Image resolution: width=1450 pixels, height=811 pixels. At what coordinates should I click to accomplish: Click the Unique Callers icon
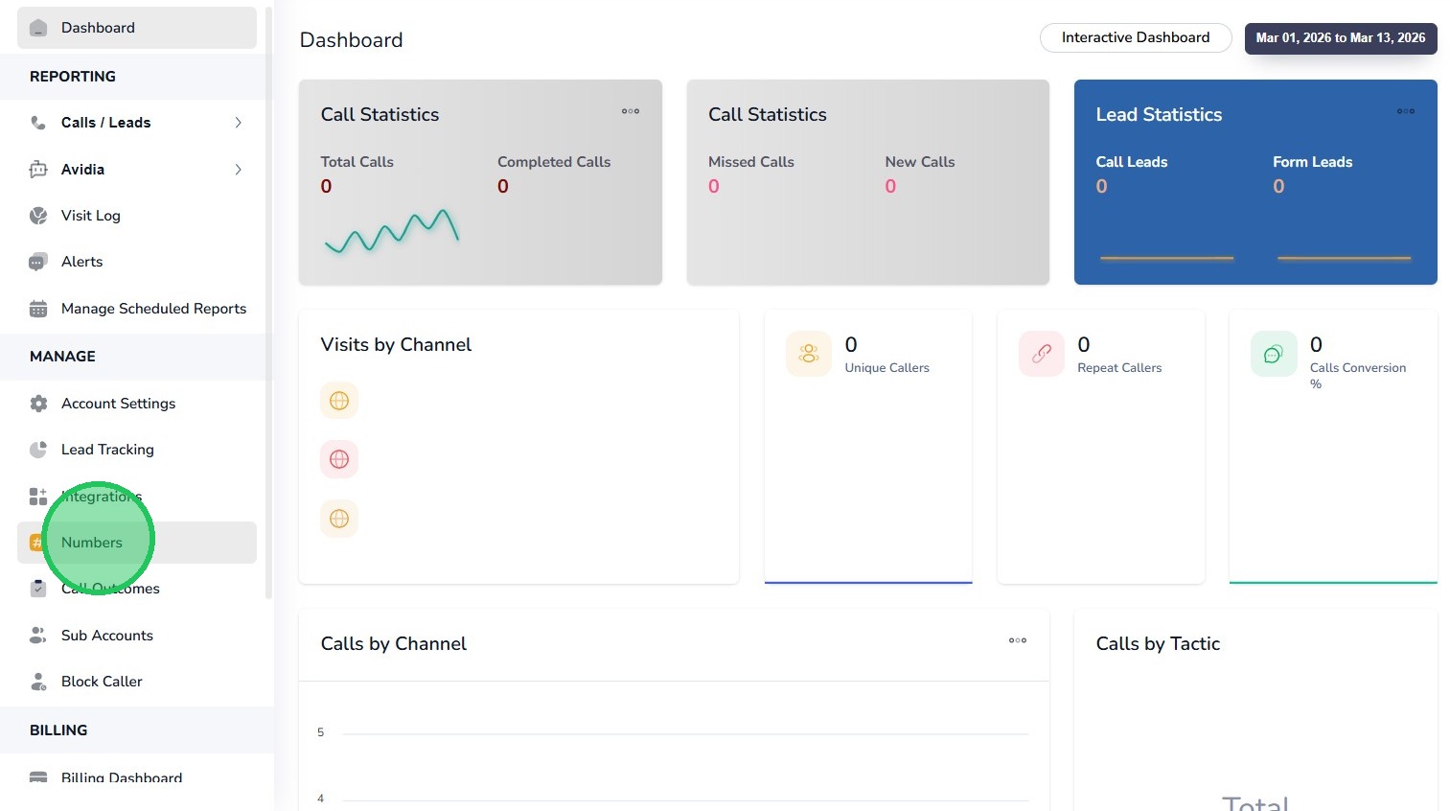(809, 354)
